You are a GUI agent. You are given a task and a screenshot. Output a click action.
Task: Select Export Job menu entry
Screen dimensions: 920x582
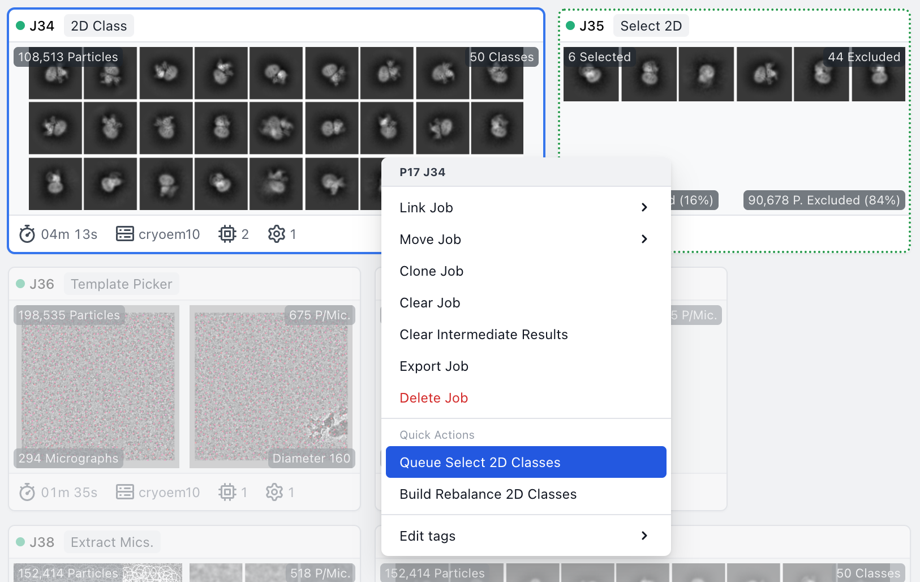tap(433, 366)
